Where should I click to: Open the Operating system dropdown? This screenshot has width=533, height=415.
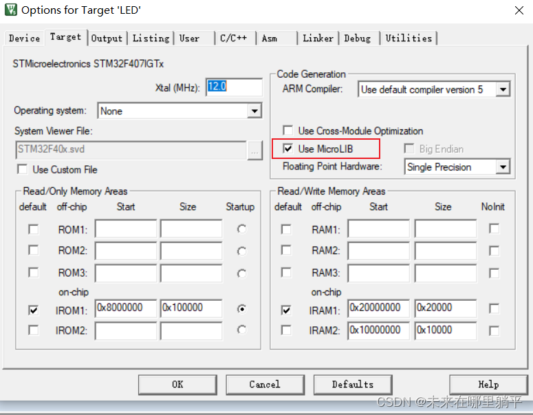(x=254, y=111)
